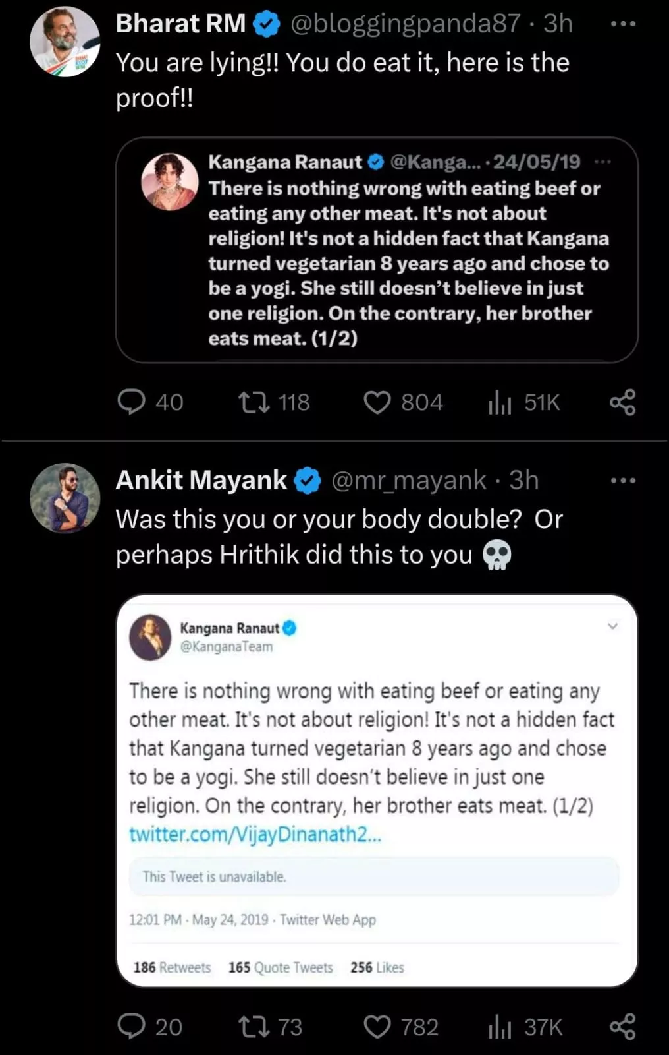Open more options on Bharat RM's tweet

(623, 24)
